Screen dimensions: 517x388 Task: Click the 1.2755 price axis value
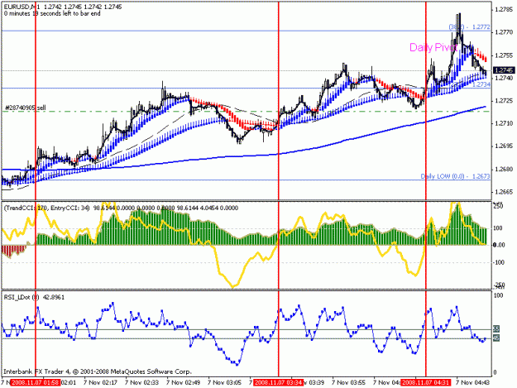click(504, 55)
